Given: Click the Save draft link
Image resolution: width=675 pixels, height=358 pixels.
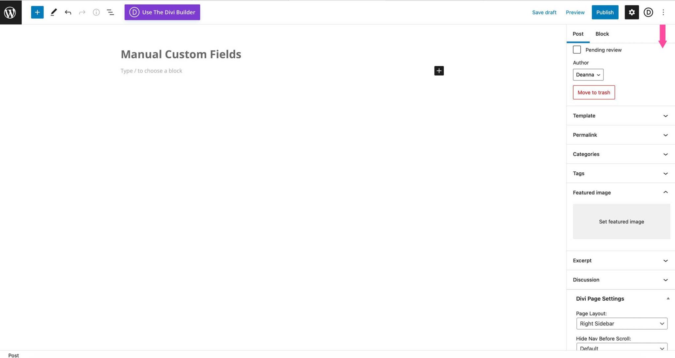Looking at the screenshot, I should coord(544,12).
